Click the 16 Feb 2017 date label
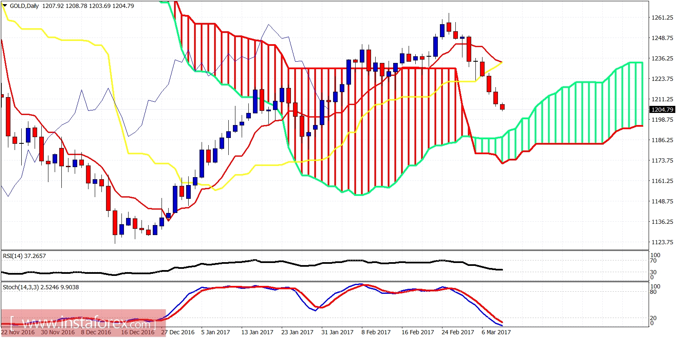 418,332
